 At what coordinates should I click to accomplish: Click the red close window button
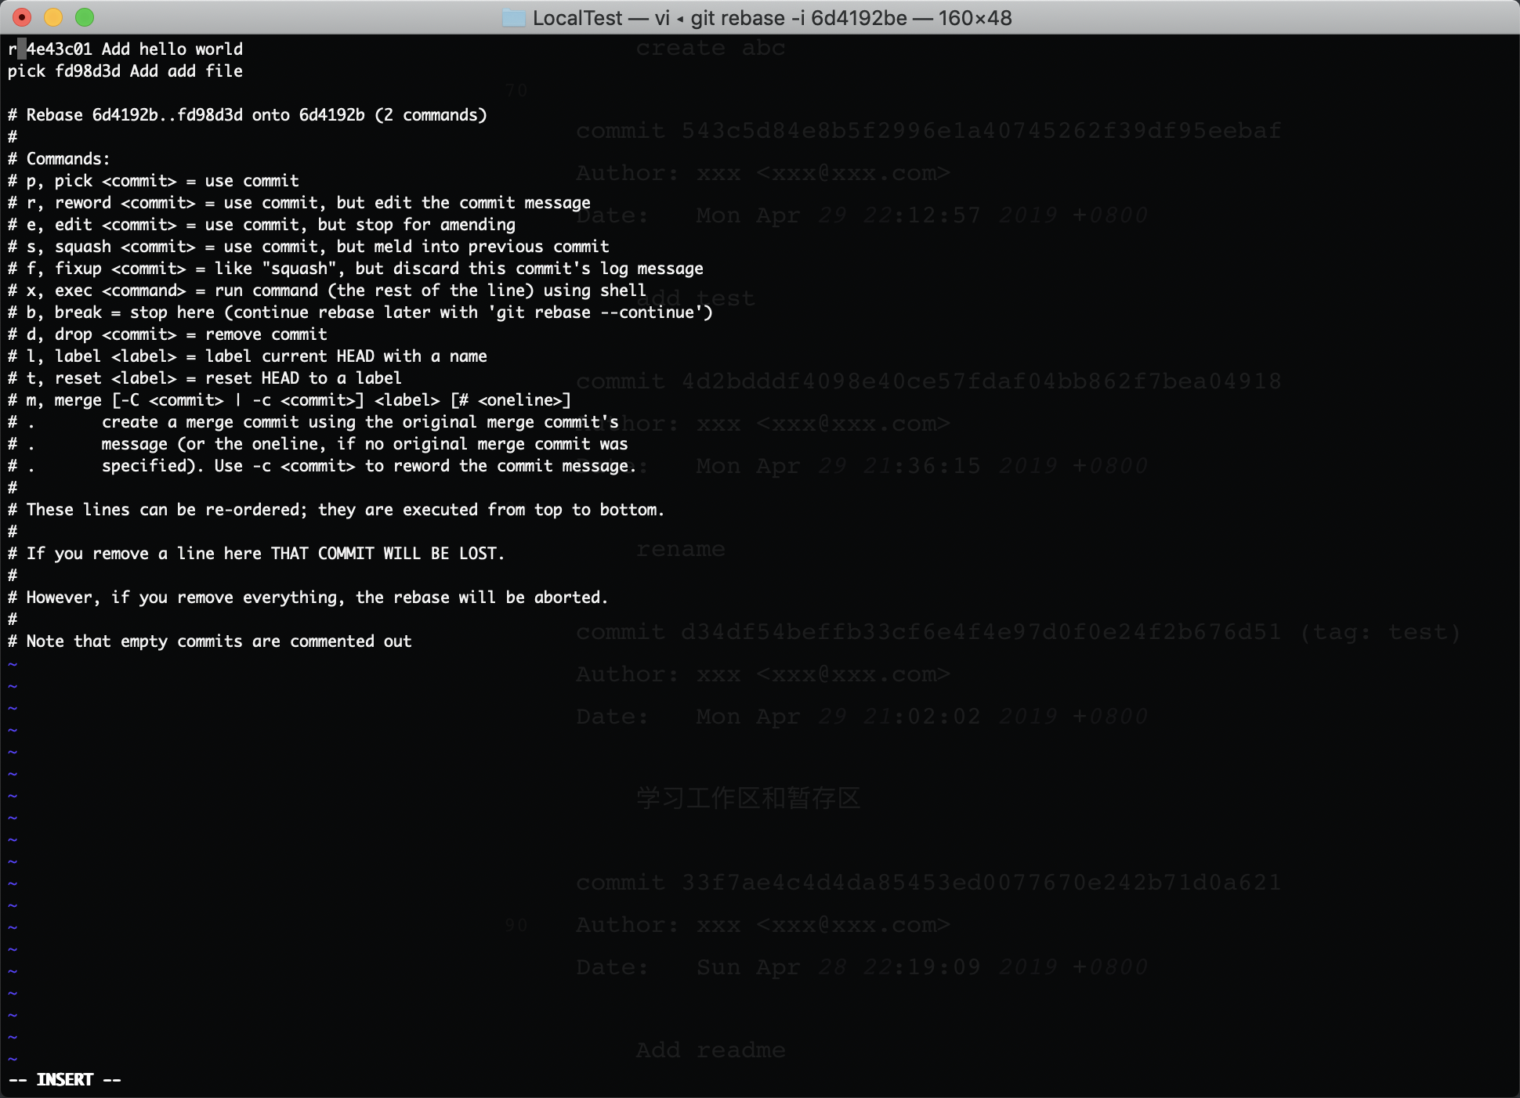(x=22, y=17)
